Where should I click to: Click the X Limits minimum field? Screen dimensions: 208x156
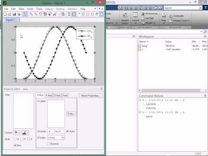point(51,131)
